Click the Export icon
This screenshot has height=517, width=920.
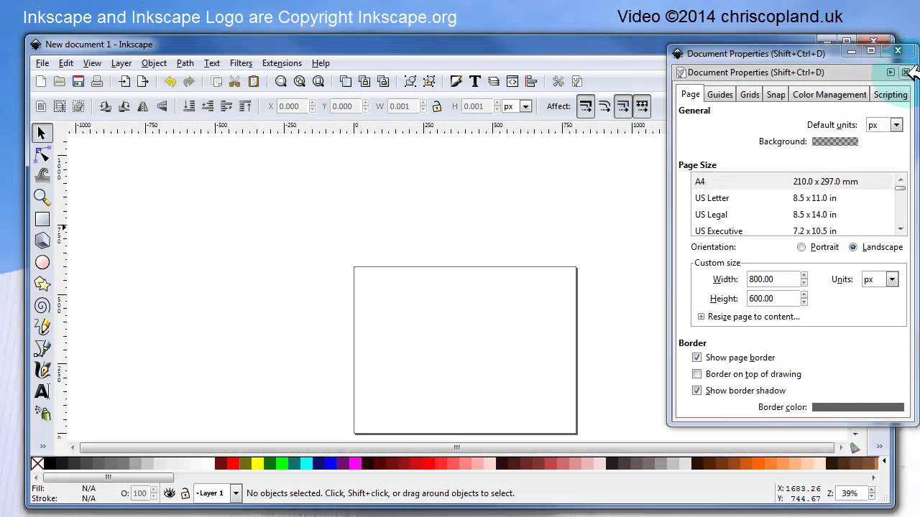coord(142,81)
